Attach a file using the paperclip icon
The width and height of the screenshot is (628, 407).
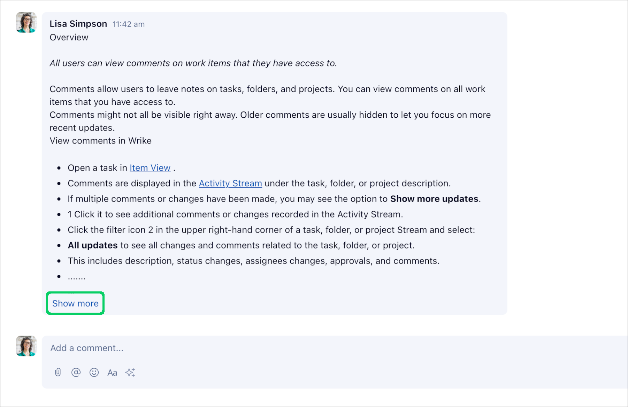pos(58,372)
